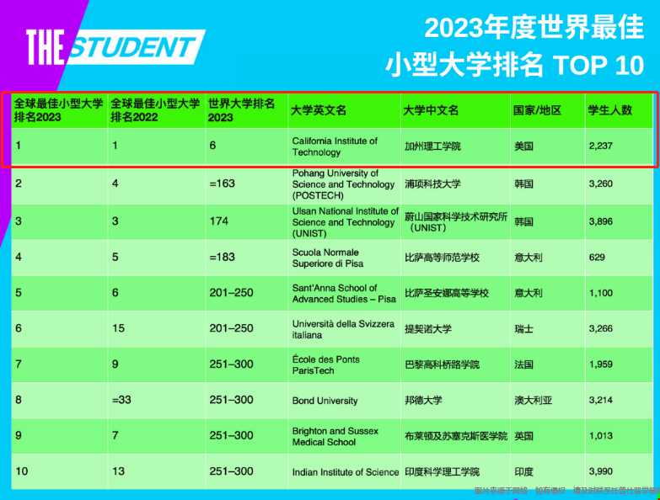Viewport: 660px width, 500px height.
Task: Click the student count '3,260'
Action: click(601, 184)
